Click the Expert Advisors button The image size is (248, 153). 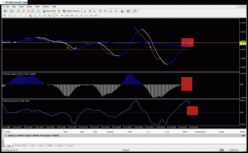[x=71, y=11]
